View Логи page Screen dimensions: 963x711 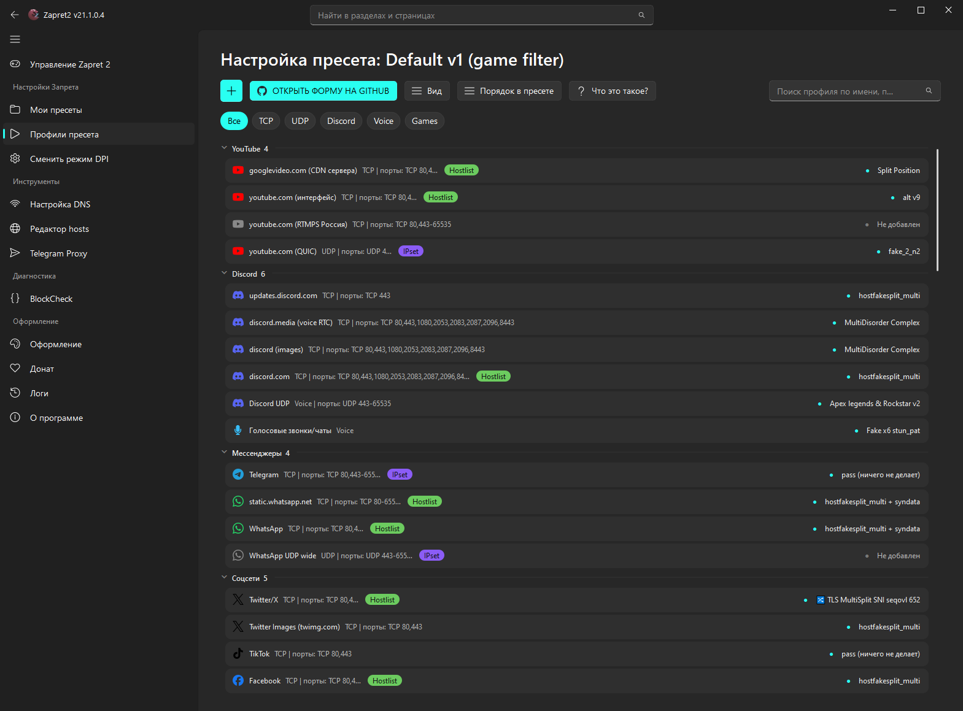click(99, 393)
